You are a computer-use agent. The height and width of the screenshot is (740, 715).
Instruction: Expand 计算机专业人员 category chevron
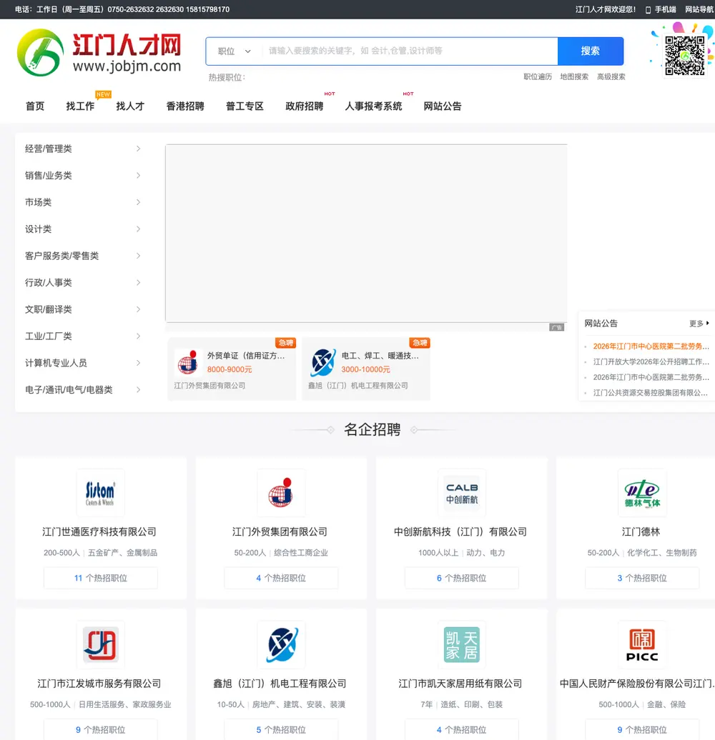coord(139,363)
